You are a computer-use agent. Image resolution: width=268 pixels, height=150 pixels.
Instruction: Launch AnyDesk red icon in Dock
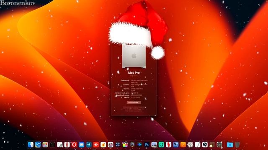96,145
